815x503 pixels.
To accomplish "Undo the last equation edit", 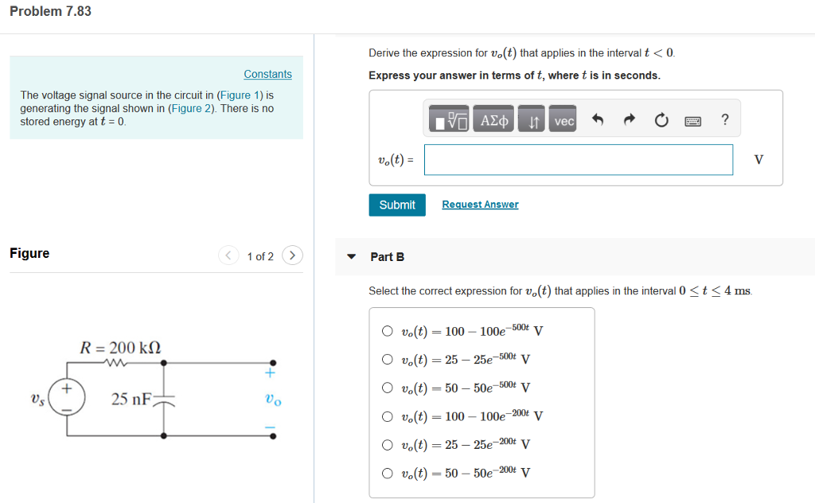I will [x=598, y=118].
